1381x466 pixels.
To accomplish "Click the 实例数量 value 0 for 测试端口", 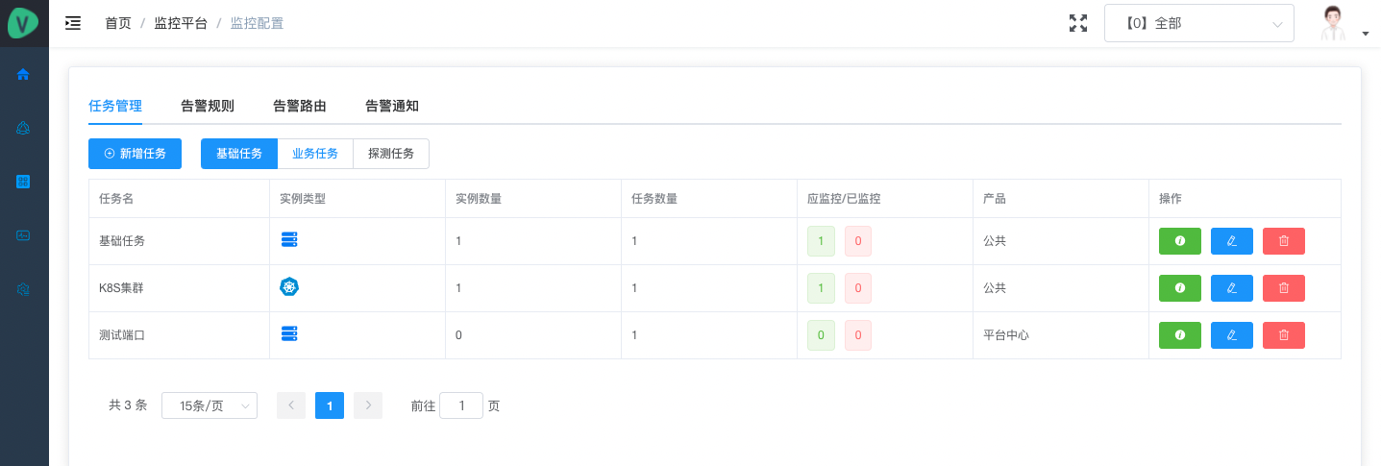I will coord(459,335).
